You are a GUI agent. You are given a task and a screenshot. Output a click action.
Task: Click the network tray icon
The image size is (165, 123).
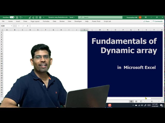point(139,105)
